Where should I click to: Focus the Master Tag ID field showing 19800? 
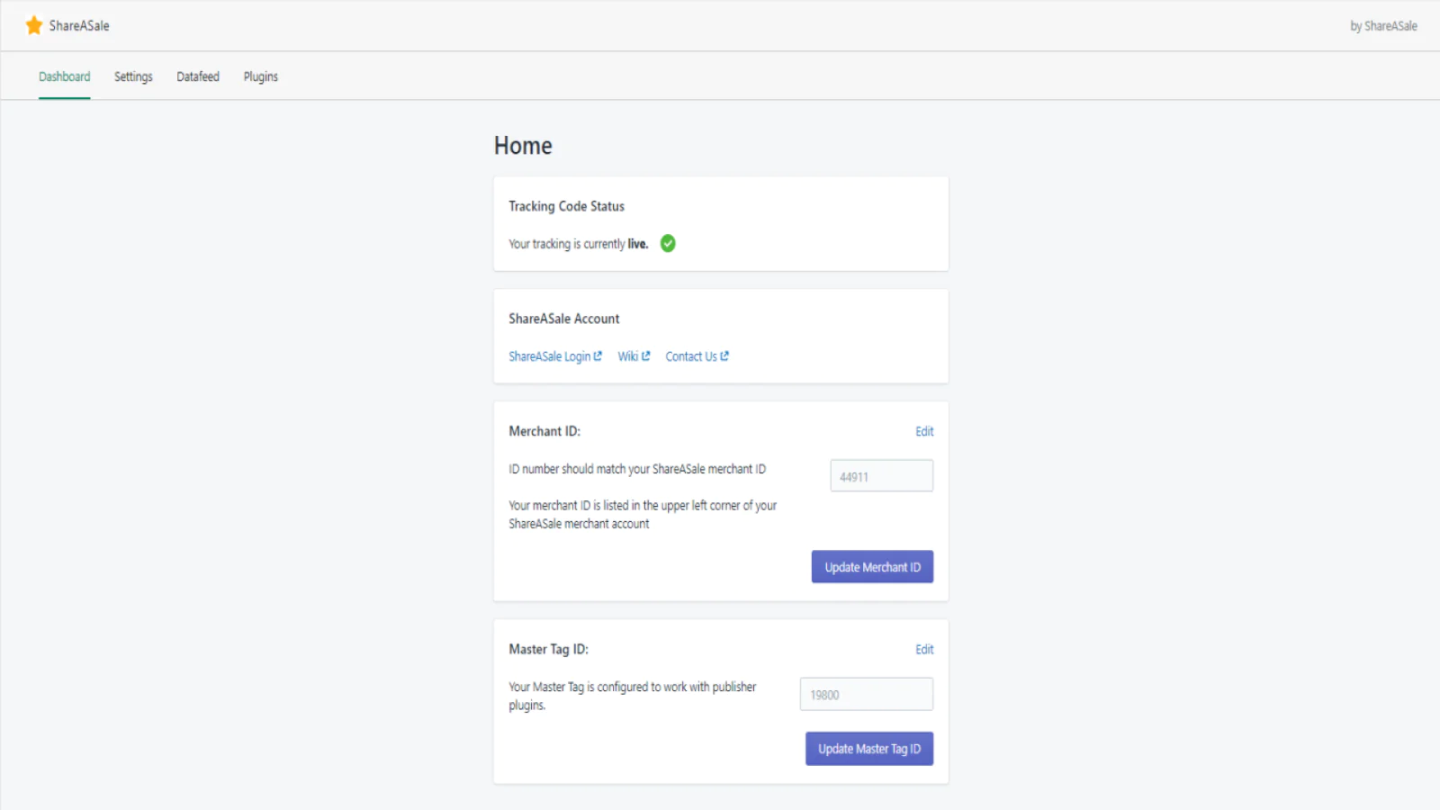867,694
